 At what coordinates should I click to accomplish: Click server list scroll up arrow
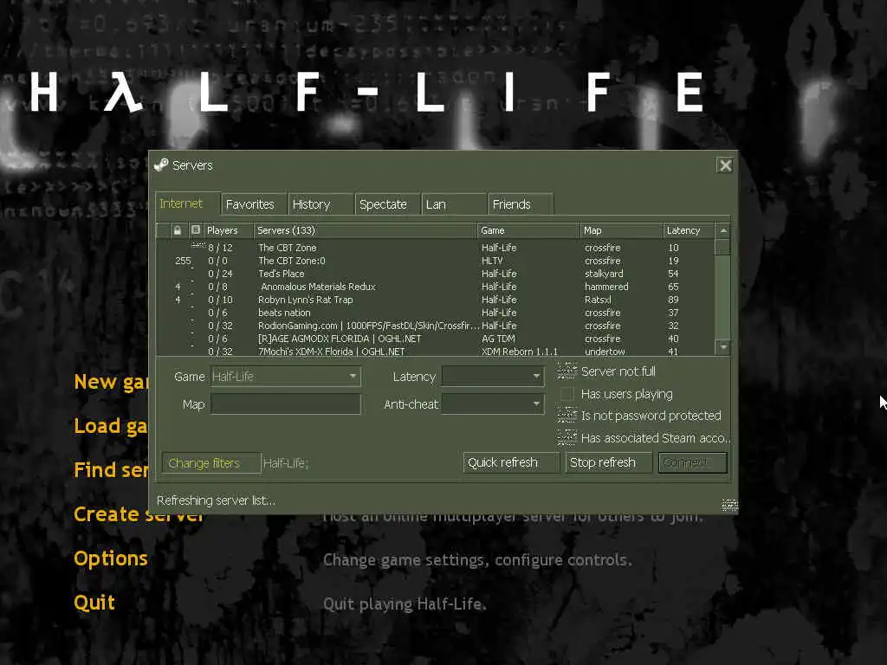(723, 230)
